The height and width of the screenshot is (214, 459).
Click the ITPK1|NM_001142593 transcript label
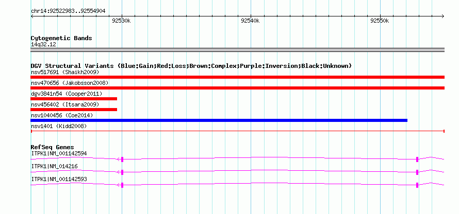[x=59, y=179]
